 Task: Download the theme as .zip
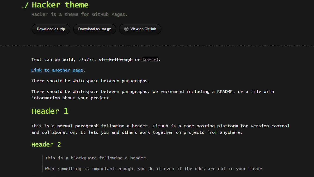coord(51,29)
